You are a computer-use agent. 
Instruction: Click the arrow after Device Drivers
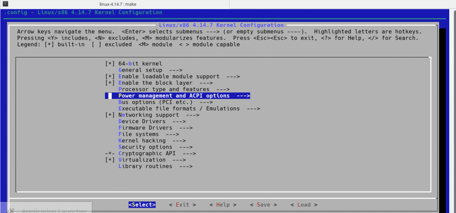[179, 122]
